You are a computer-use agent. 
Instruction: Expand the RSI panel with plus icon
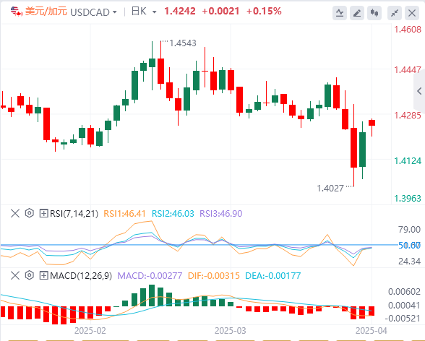[43, 213]
